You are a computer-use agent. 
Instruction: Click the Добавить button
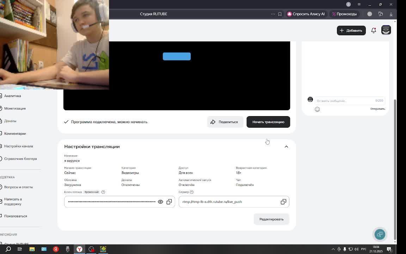point(351,30)
